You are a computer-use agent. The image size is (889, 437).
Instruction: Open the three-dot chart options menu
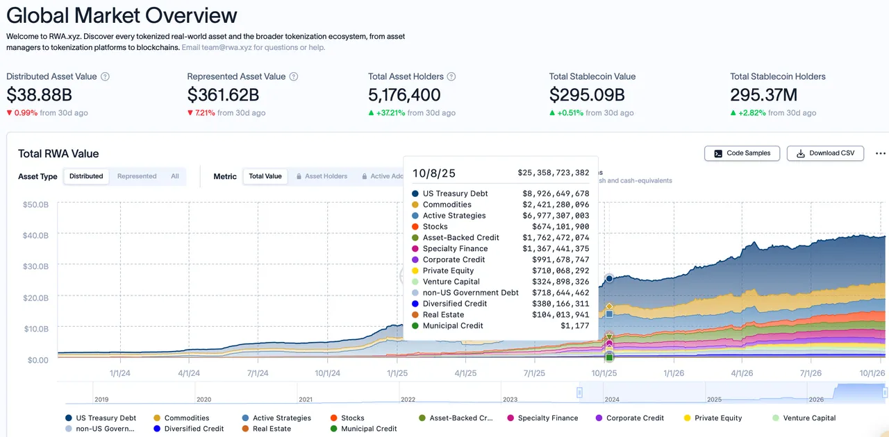pyautogui.click(x=880, y=153)
